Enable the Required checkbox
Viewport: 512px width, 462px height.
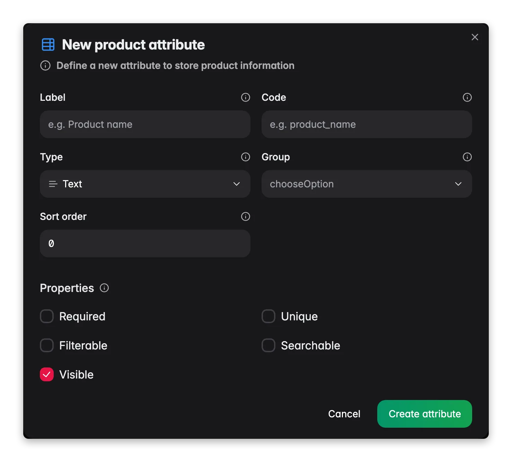pos(47,316)
